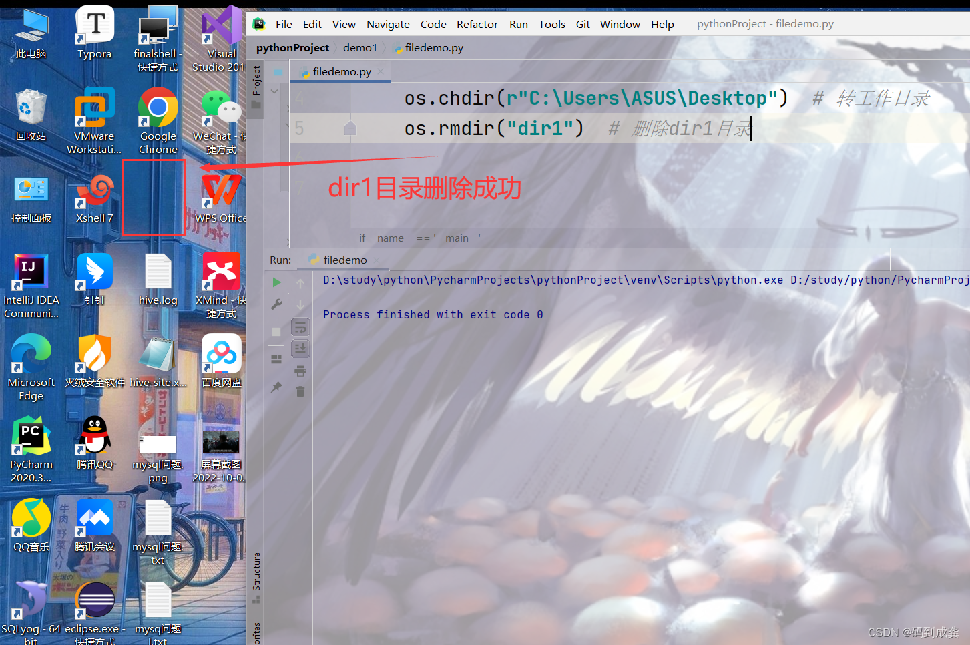Select the Microsoft Edge desktop icon
Viewport: 970px width, 645px height.
(x=31, y=368)
